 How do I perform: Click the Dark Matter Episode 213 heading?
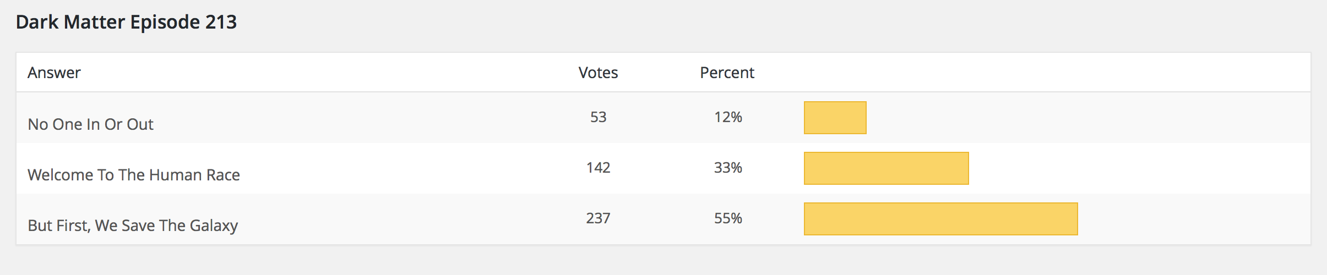pyautogui.click(x=126, y=22)
